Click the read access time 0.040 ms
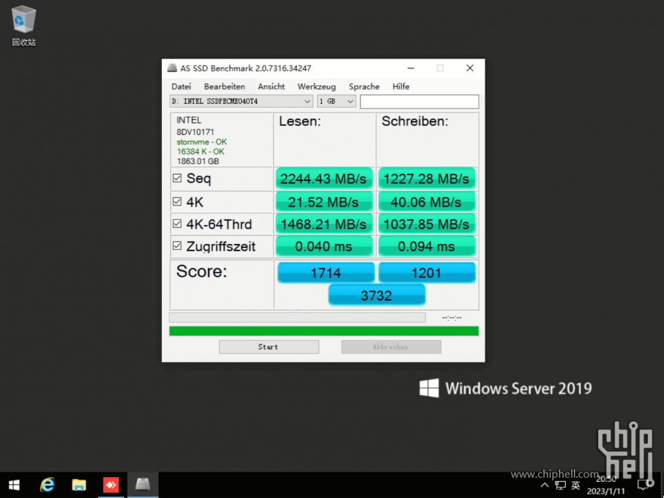Viewport: 664px width, 498px height. [324, 247]
